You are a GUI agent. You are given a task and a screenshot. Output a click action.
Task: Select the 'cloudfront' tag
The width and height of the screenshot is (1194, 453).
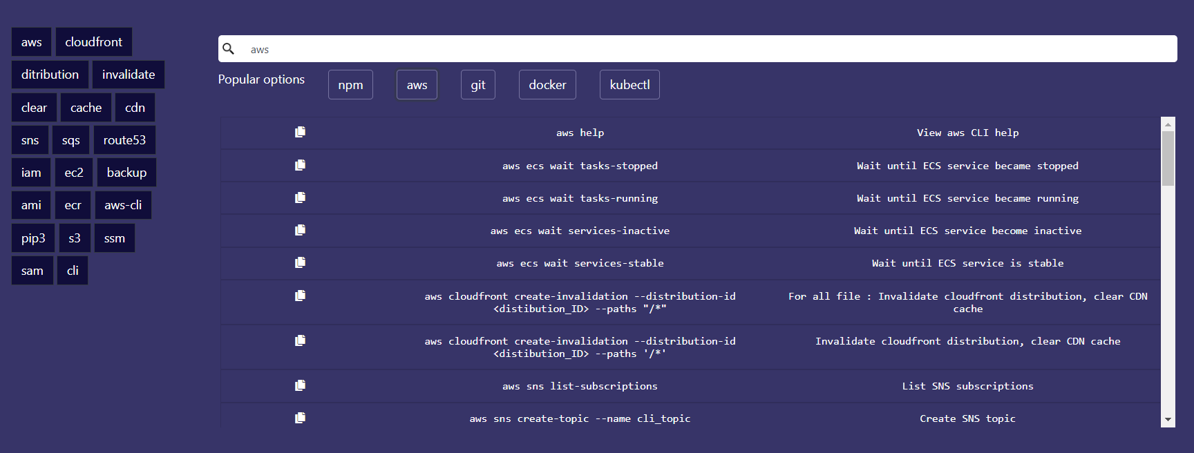(x=93, y=42)
